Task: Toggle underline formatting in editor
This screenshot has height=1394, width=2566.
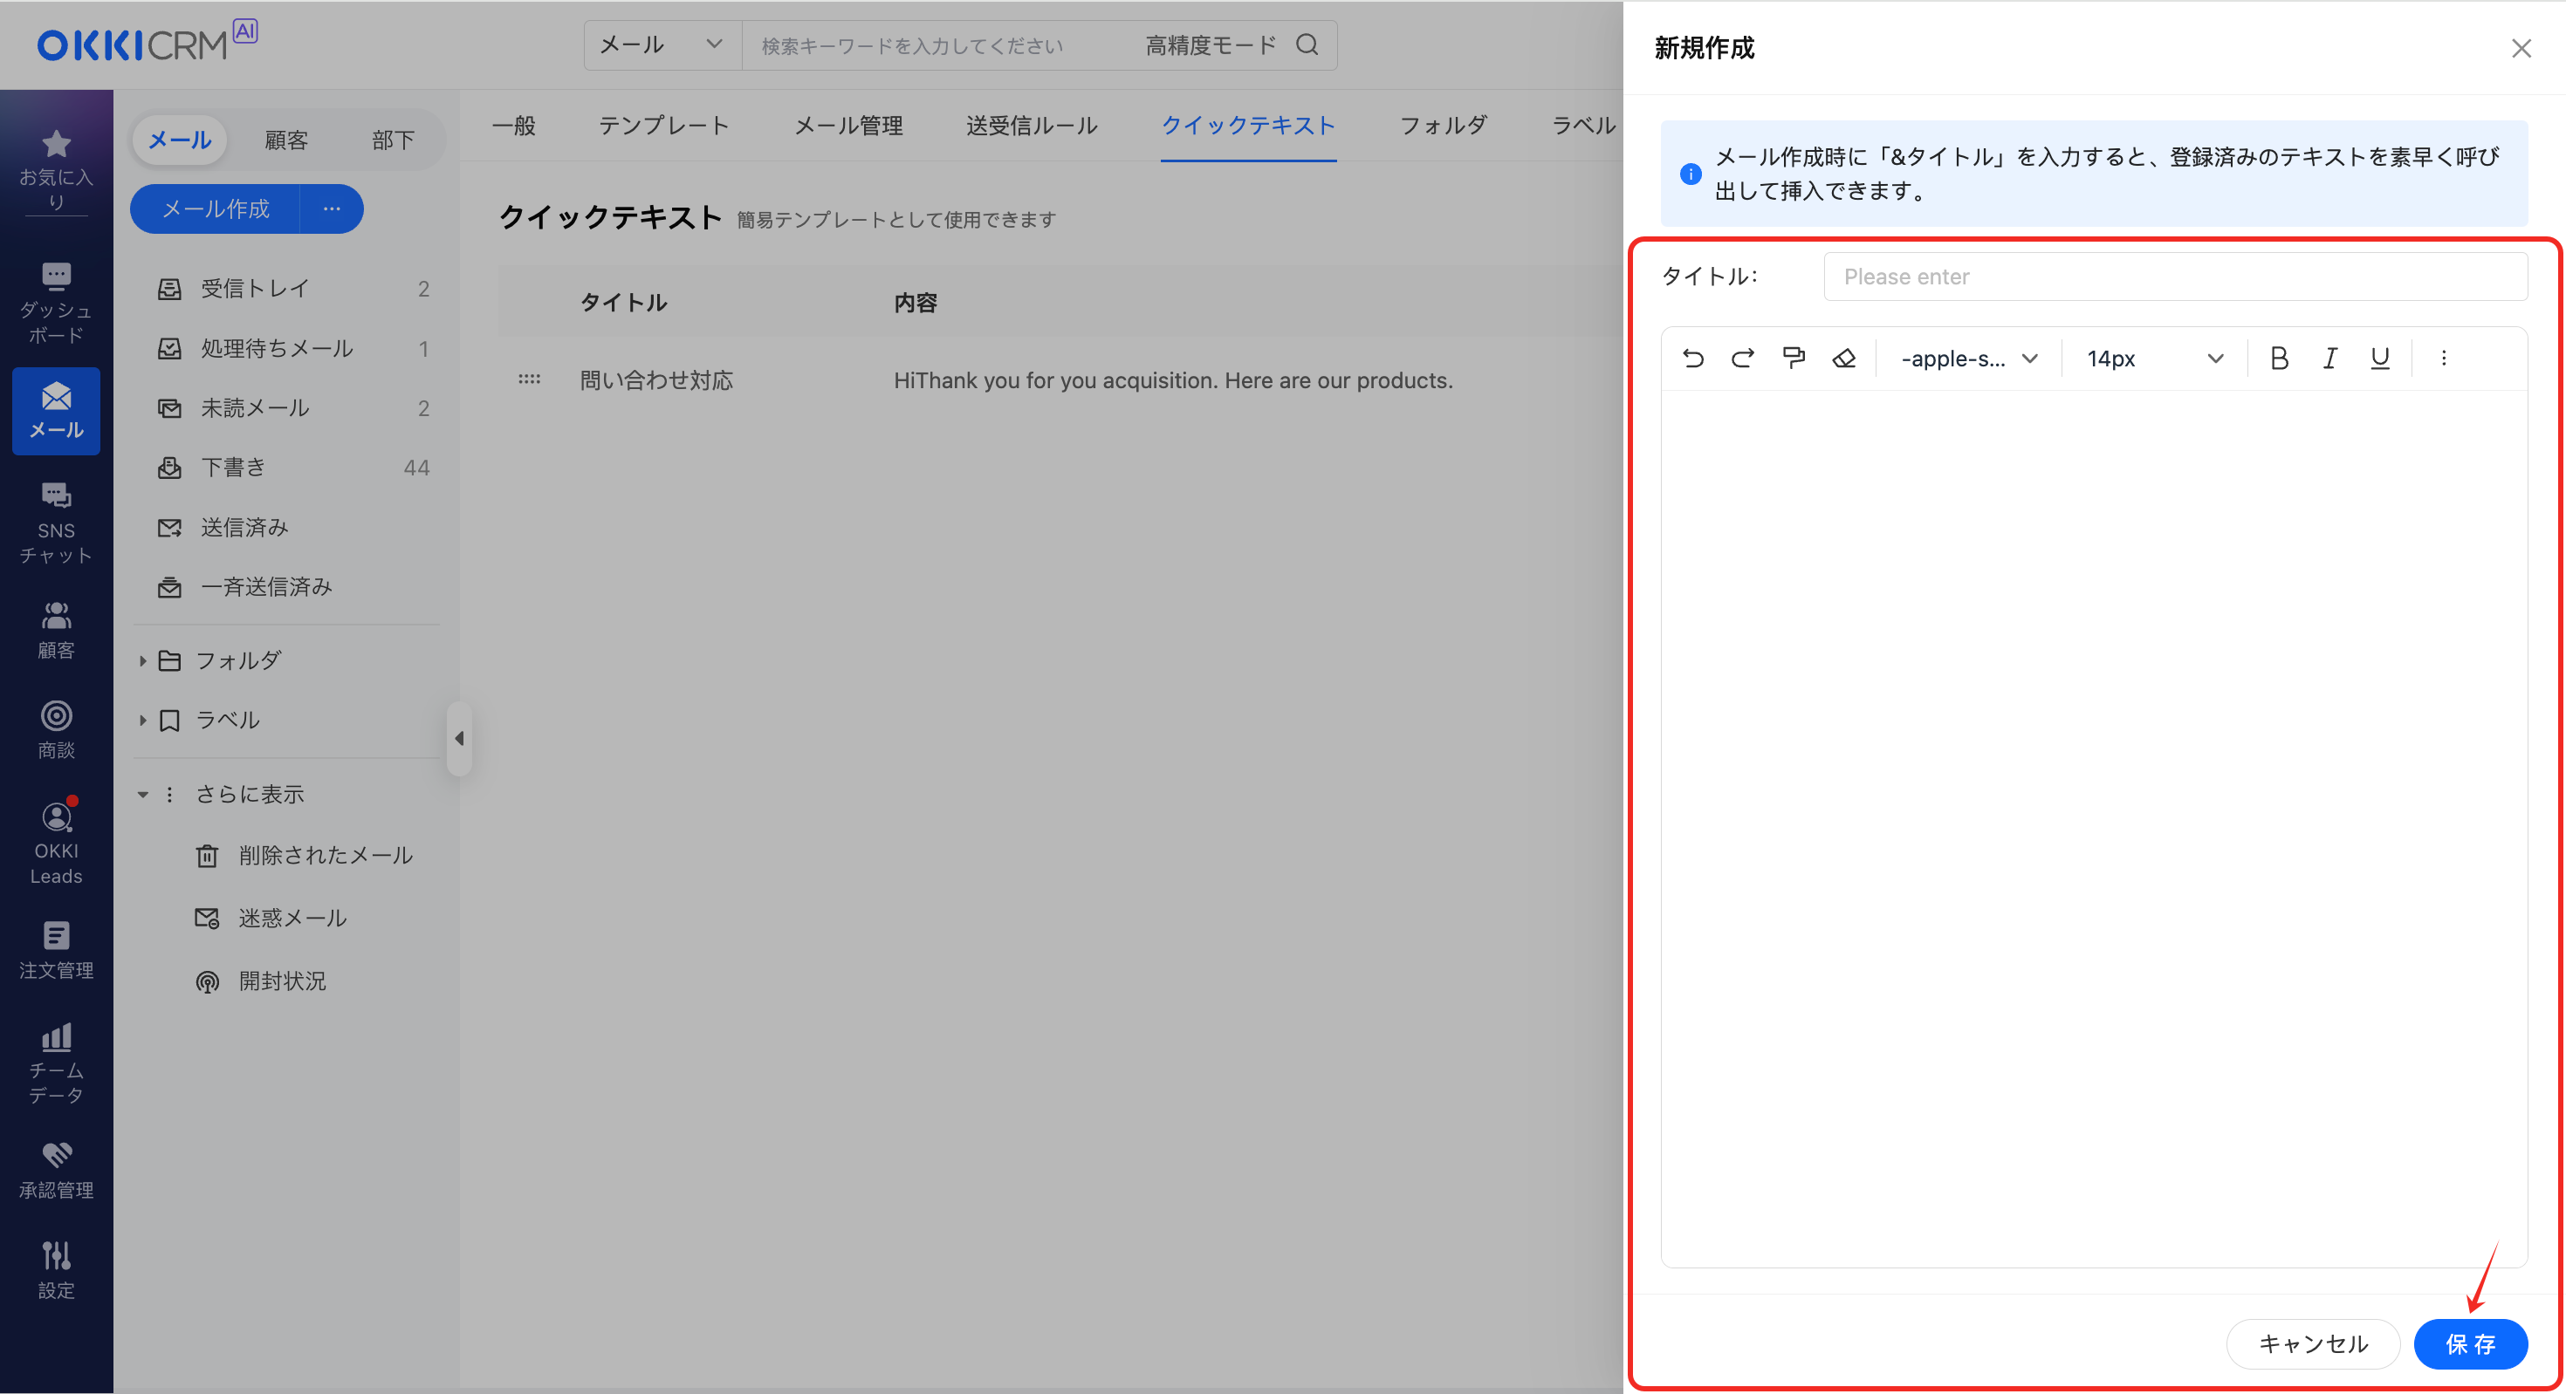Action: [2380, 359]
